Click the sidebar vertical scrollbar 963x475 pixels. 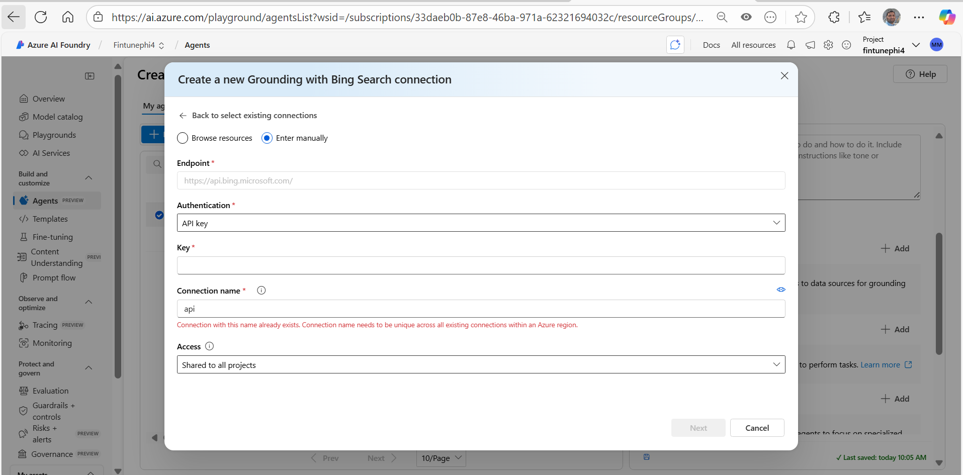[118, 226]
